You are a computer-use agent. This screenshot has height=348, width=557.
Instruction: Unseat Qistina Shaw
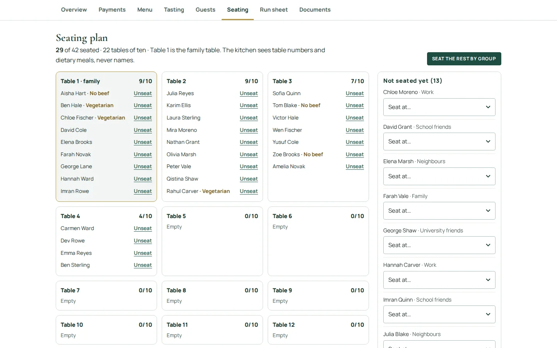(x=249, y=179)
